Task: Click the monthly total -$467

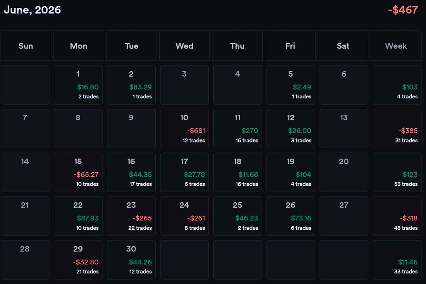Action: [x=403, y=10]
